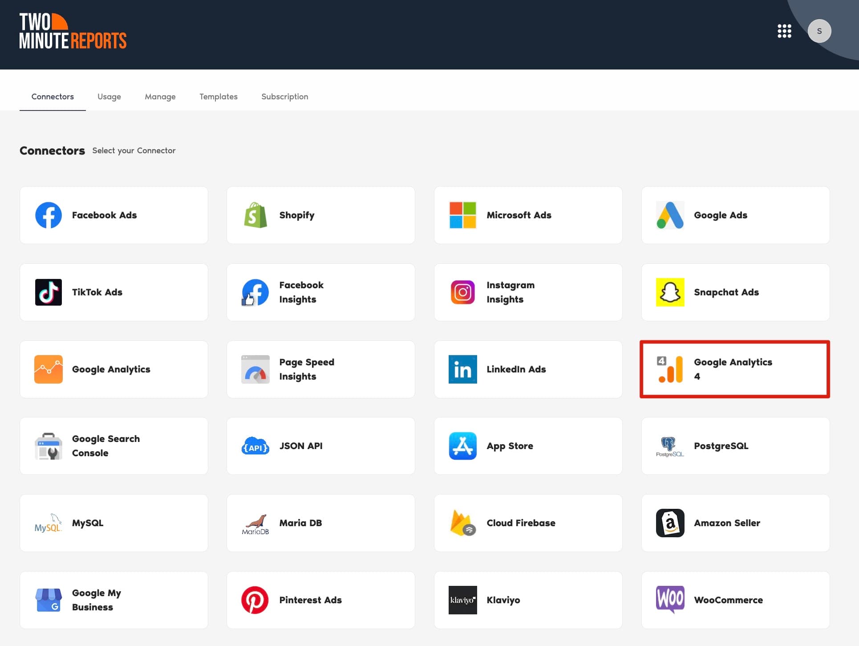
Task: Click the TikTok Ads logo icon
Action: point(49,292)
